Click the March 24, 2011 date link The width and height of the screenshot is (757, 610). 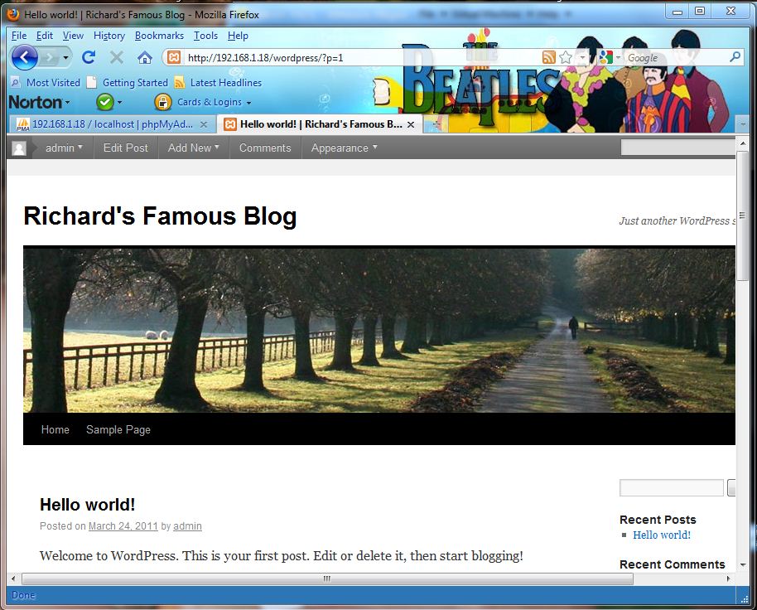[x=123, y=526]
